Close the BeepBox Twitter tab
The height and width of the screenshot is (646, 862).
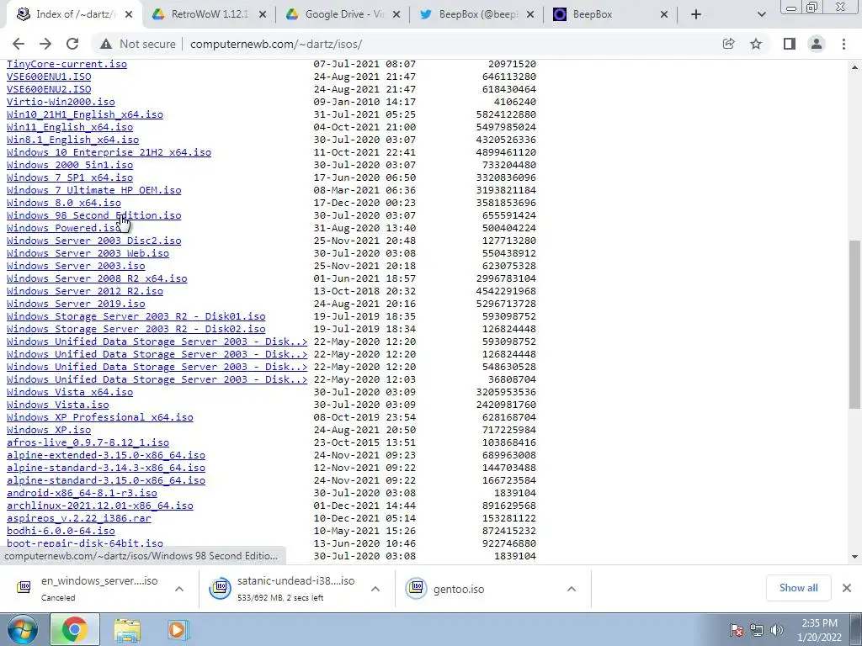pos(530,15)
